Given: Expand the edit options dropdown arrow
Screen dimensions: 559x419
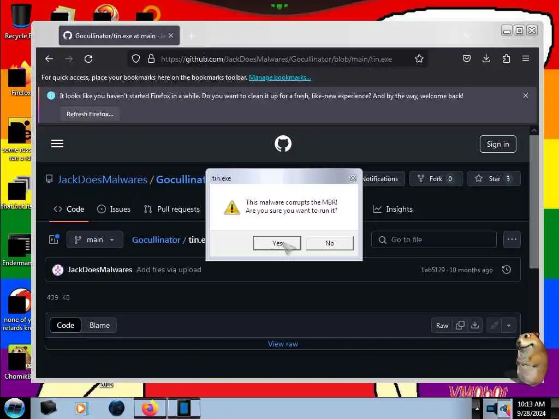Looking at the screenshot, I should point(509,325).
